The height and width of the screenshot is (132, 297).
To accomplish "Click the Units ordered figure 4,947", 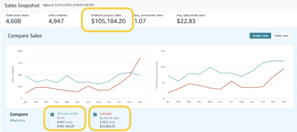I will tap(56, 21).
